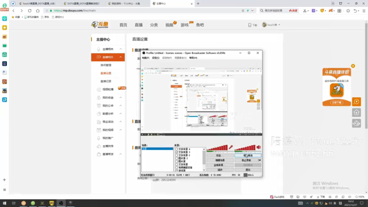368x207 pixels.
Task: Click the purple extension icon in browser toolbar
Action: point(313,11)
